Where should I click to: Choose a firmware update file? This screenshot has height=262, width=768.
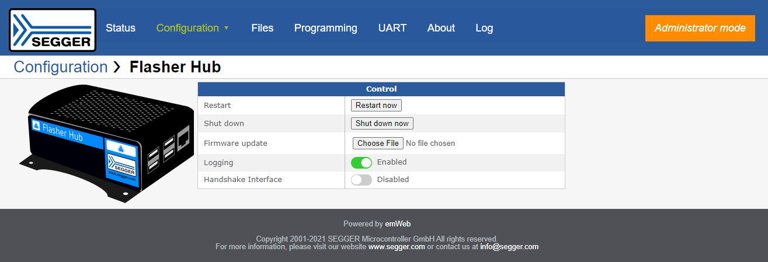pyautogui.click(x=378, y=143)
